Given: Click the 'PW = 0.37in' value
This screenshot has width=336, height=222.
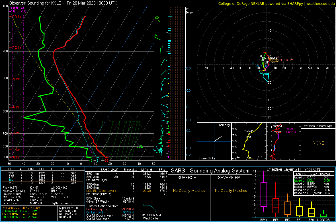Looking at the screenshot, I should pyautogui.click(x=11, y=188).
